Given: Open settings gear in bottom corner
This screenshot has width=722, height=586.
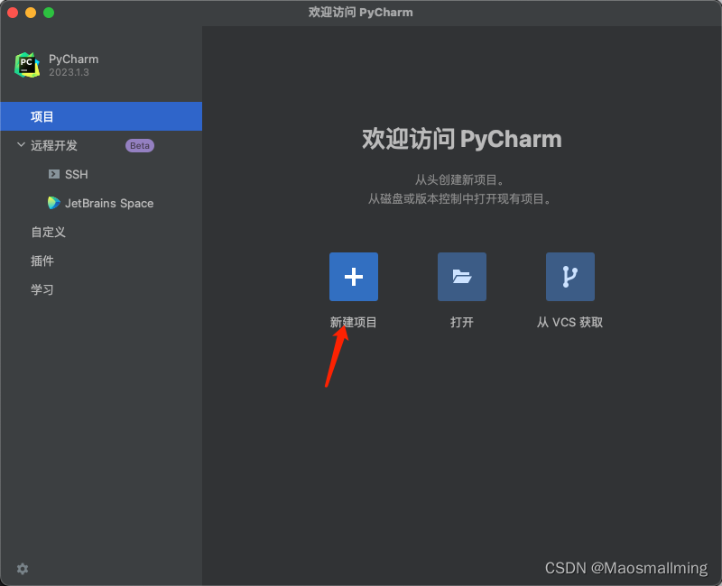Looking at the screenshot, I should tap(23, 569).
